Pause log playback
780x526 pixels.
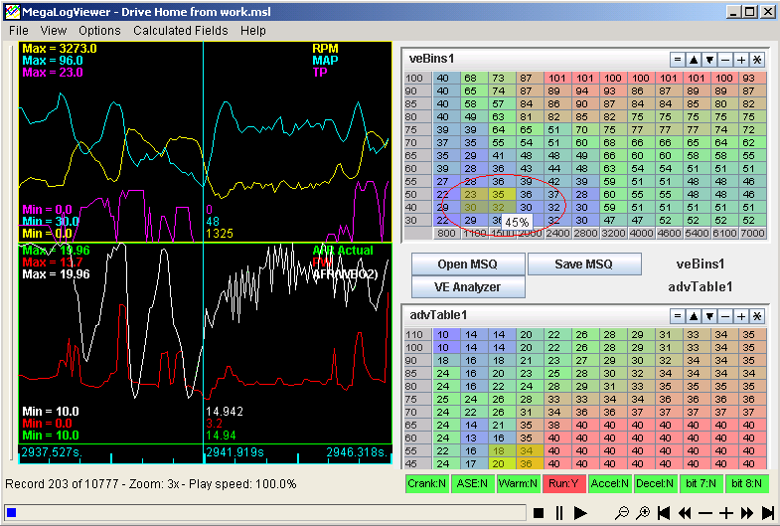click(x=559, y=512)
